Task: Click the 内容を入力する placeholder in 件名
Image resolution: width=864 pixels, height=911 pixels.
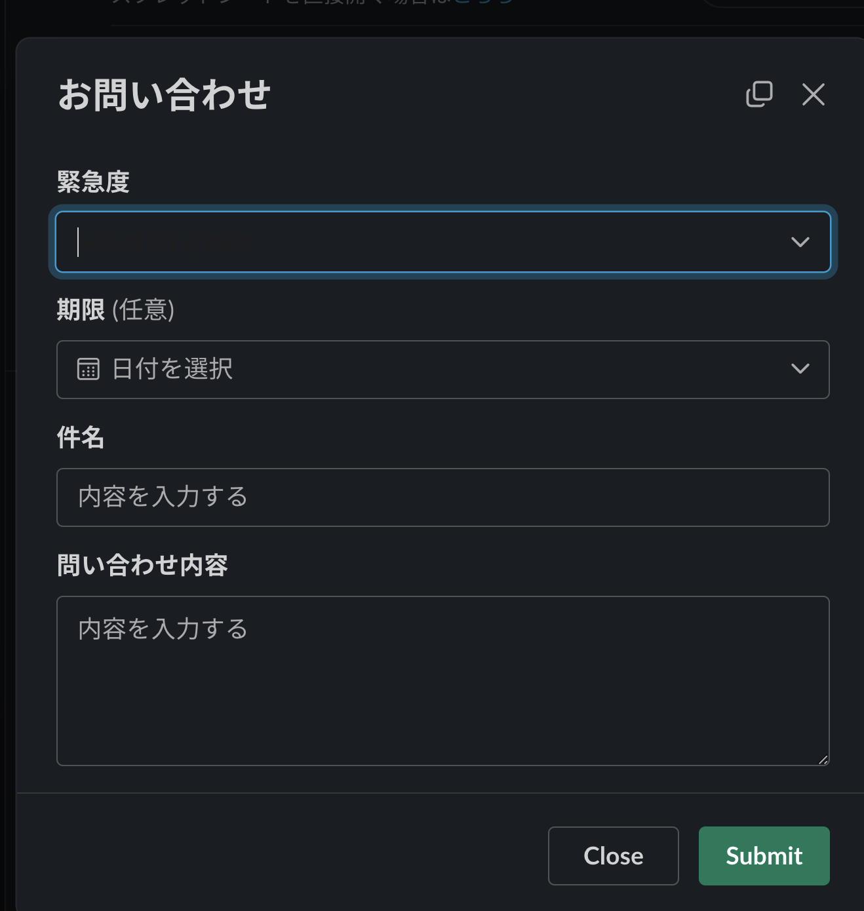Action: point(162,497)
